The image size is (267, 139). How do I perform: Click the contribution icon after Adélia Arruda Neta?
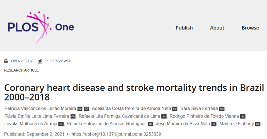175,108
